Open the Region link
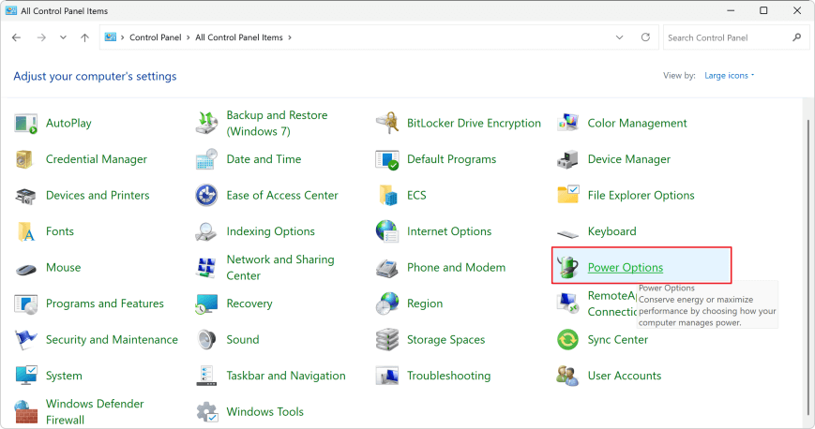The width and height of the screenshot is (815, 429). pos(425,303)
